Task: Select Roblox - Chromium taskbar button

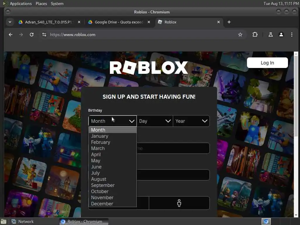Action: (x=84, y=221)
